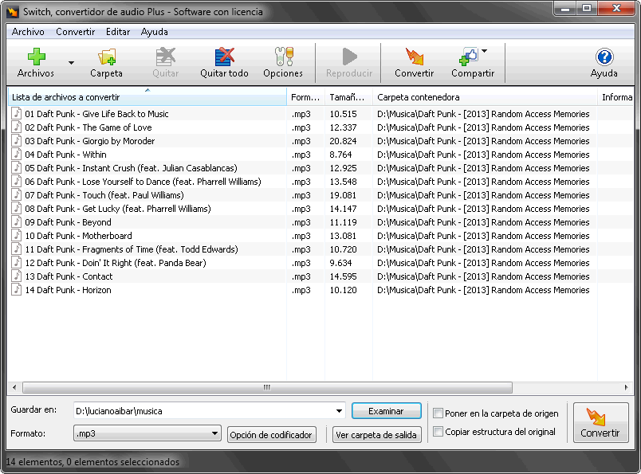Viewport: 641px width, 474px height.
Task: Click the music note icon of 09 Beyond
Action: (x=17, y=222)
